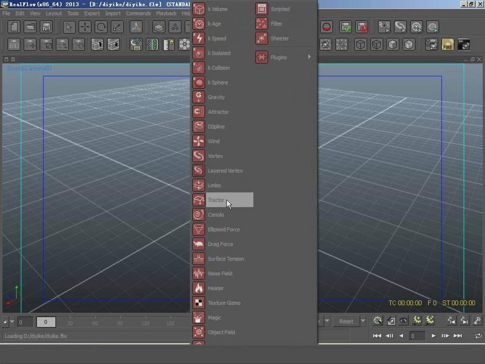
Task: Click the three-dots particle icon in toolbar
Action: (x=175, y=27)
